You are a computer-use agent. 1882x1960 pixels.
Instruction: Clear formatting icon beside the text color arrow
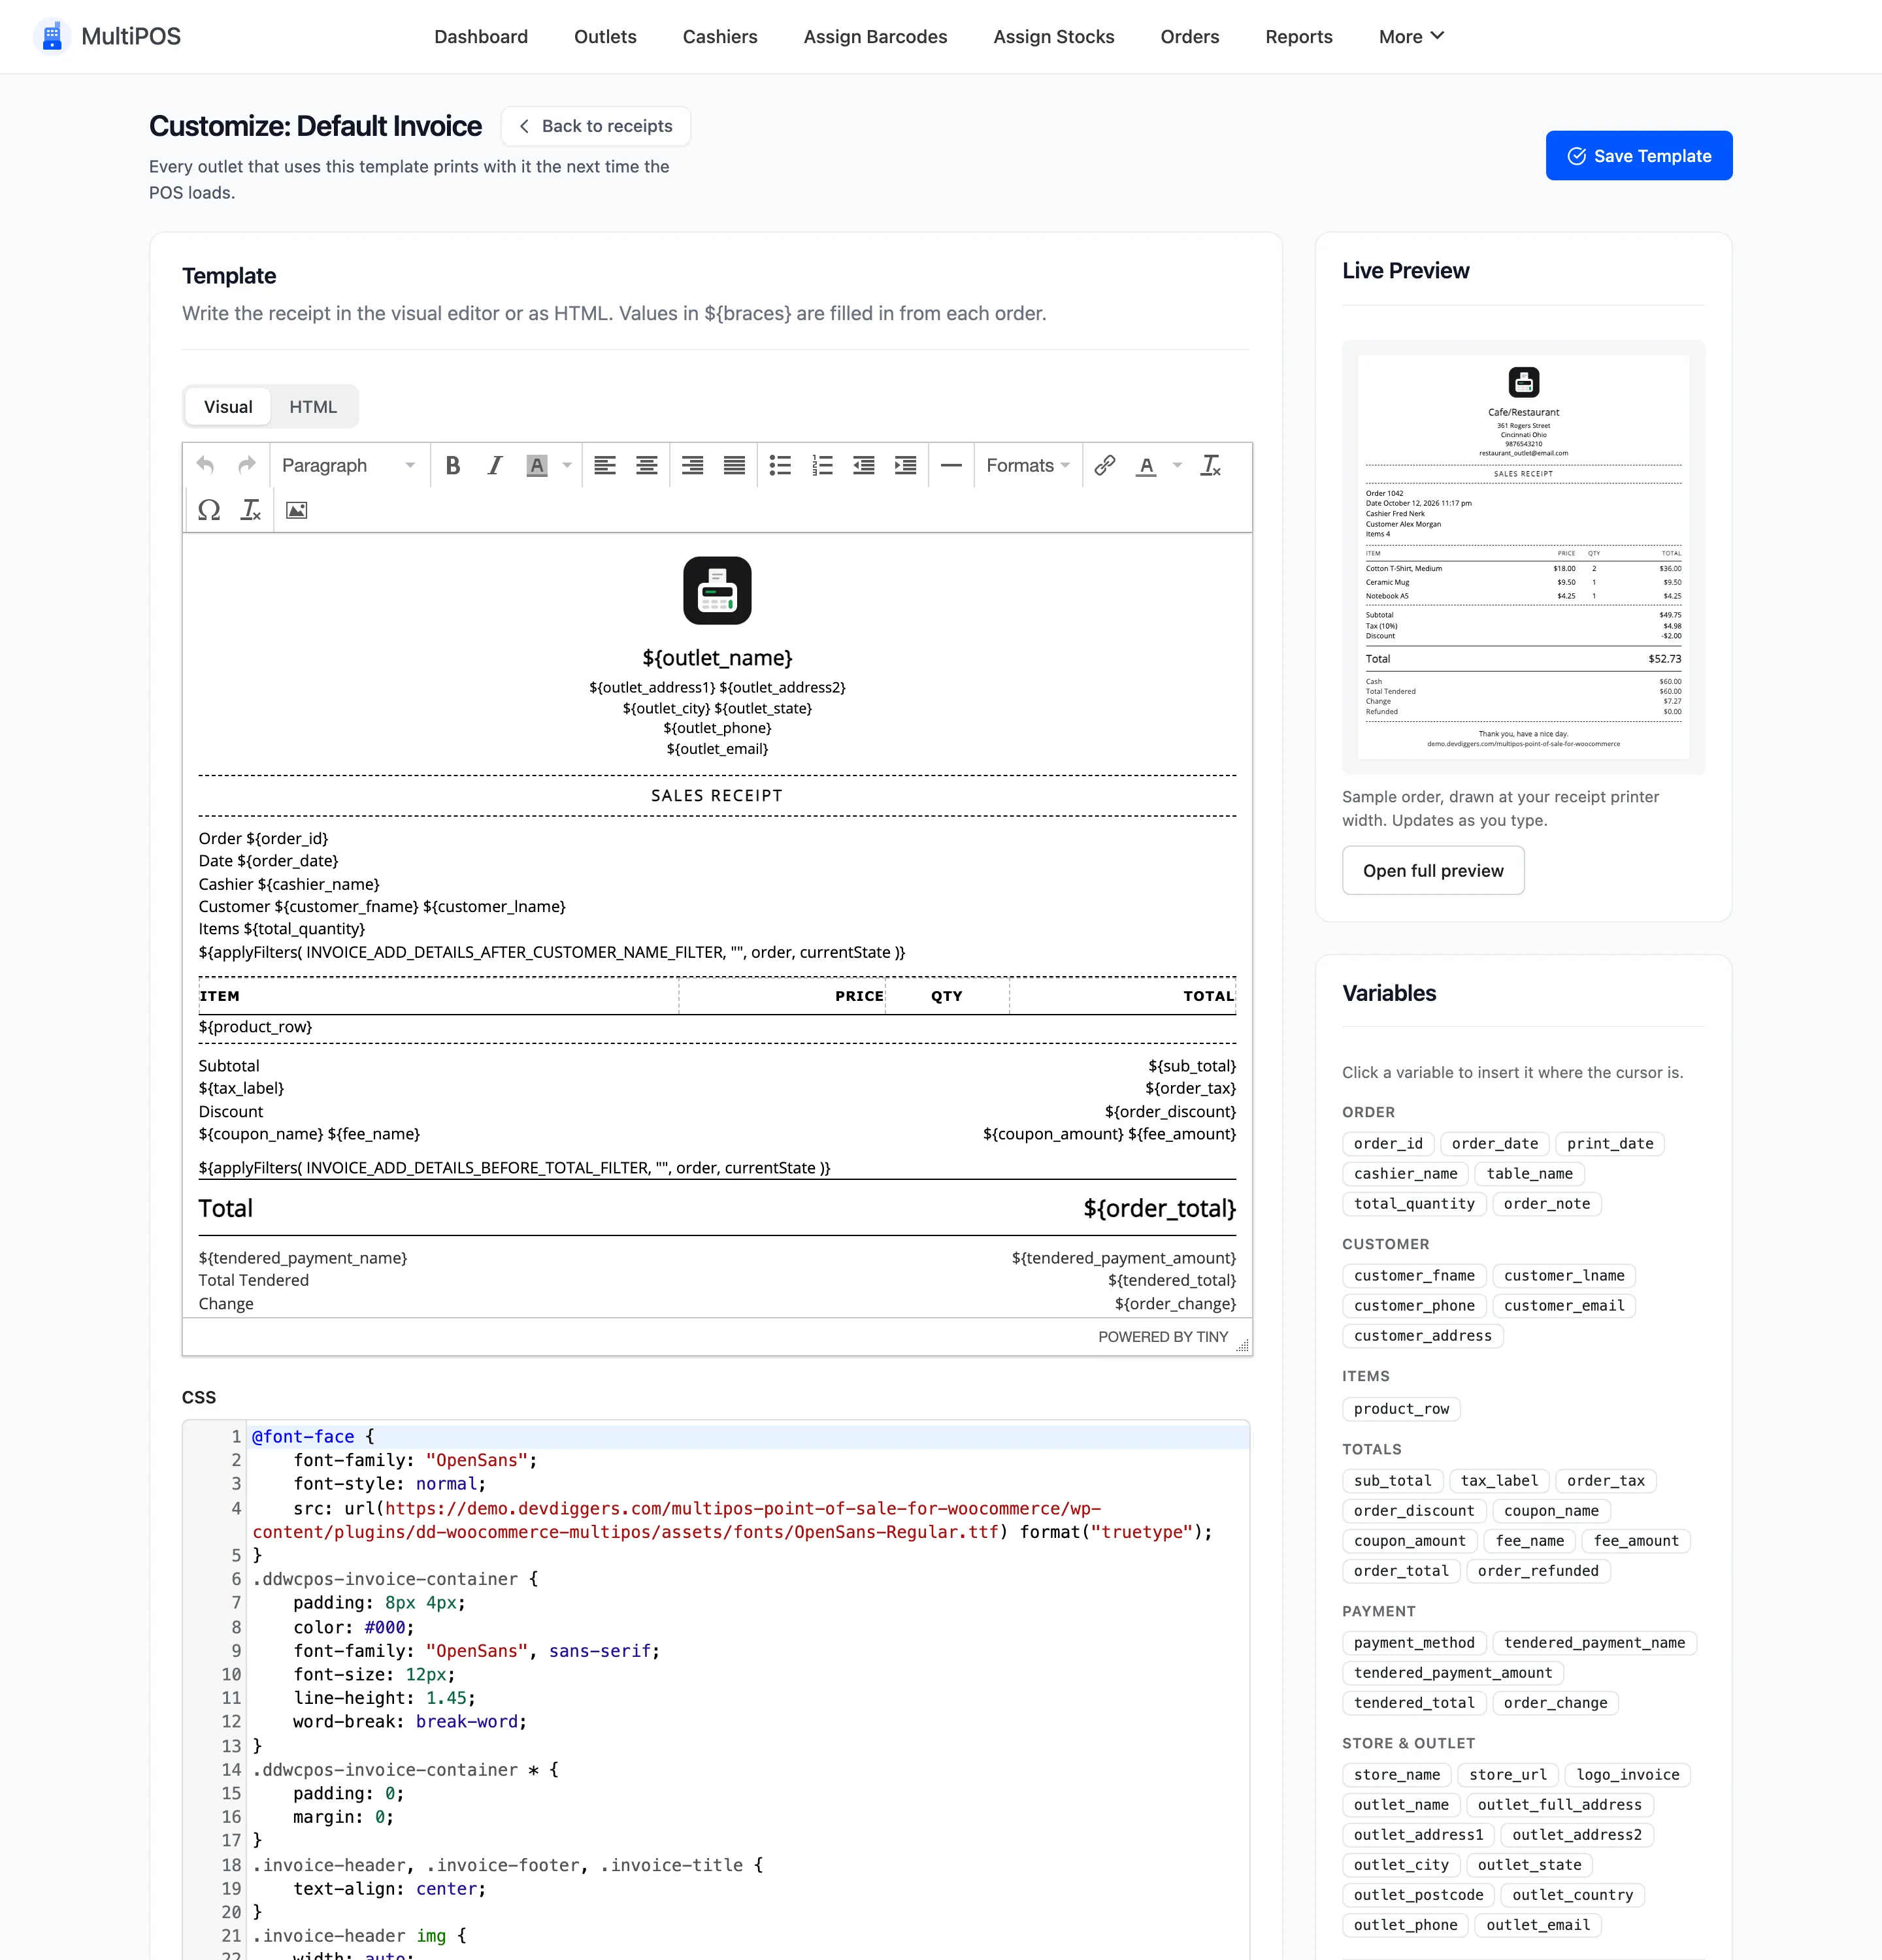pos(1210,465)
